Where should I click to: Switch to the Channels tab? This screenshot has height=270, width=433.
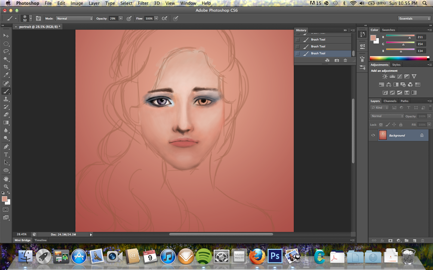390,101
